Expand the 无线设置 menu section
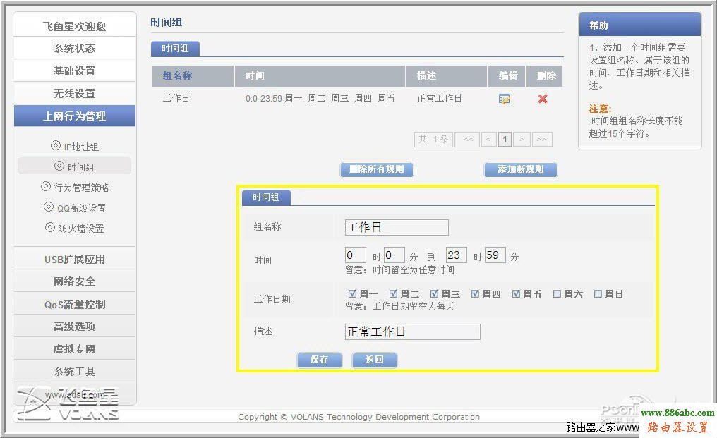The width and height of the screenshot is (717, 438). [x=74, y=92]
